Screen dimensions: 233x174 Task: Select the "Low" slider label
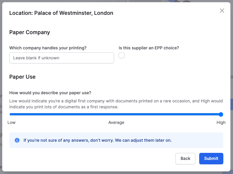pyautogui.click(x=12, y=122)
